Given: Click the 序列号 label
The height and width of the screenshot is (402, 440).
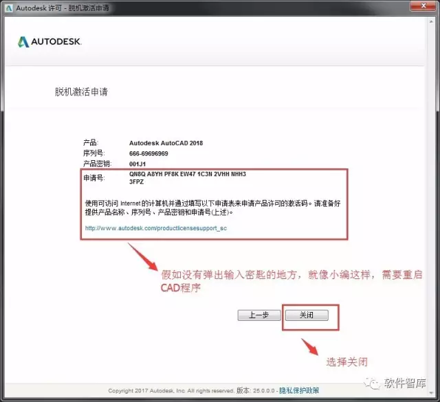Looking at the screenshot, I should (94, 153).
